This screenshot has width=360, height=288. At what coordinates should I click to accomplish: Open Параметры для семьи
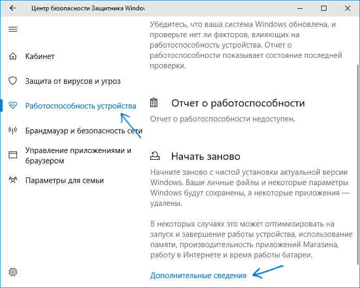[x=65, y=180]
